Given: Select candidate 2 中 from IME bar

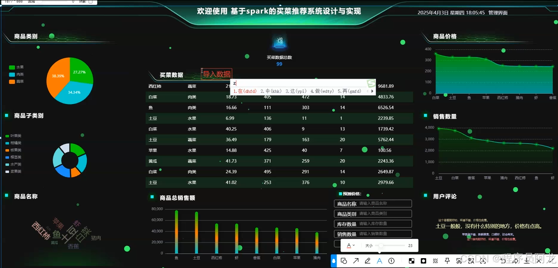Looking at the screenshot, I should (x=270, y=91).
